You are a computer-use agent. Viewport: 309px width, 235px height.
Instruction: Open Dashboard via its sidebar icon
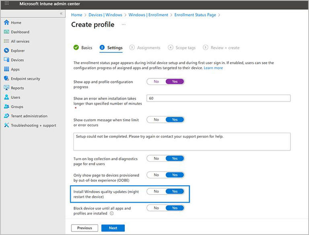(x=6, y=32)
